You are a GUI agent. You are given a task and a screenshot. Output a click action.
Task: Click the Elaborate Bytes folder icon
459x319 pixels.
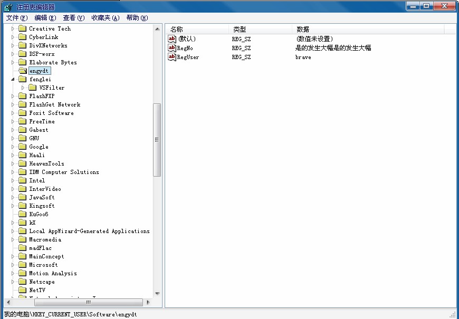coord(22,62)
